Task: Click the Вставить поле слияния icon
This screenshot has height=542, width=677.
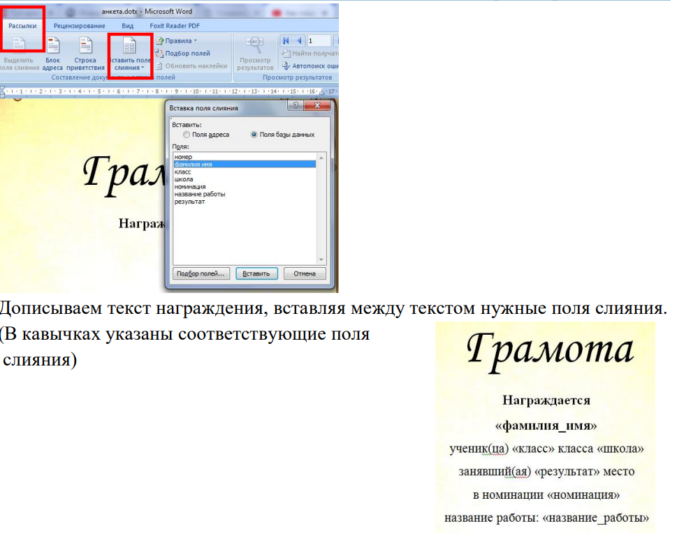Action: 129,46
